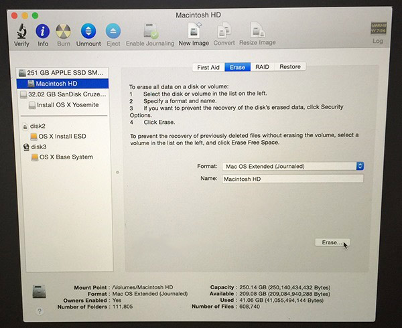402x328 pixels.
Task: Click the Name text field
Action: (x=292, y=179)
